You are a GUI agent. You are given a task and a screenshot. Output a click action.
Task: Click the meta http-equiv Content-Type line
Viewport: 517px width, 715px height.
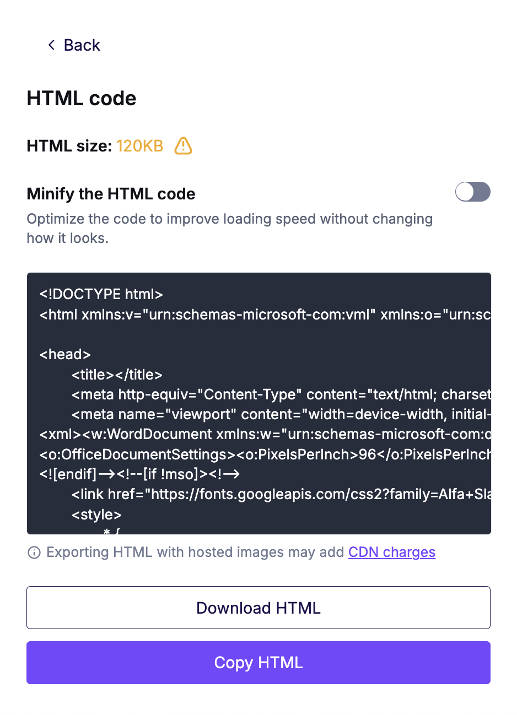281,394
